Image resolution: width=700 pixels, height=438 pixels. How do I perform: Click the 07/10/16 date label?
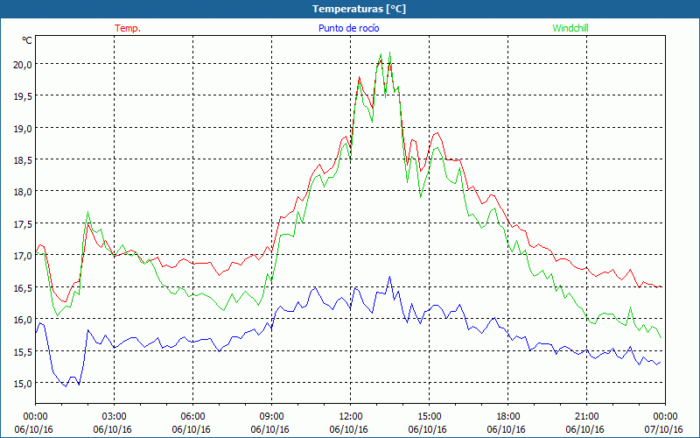pos(663,429)
